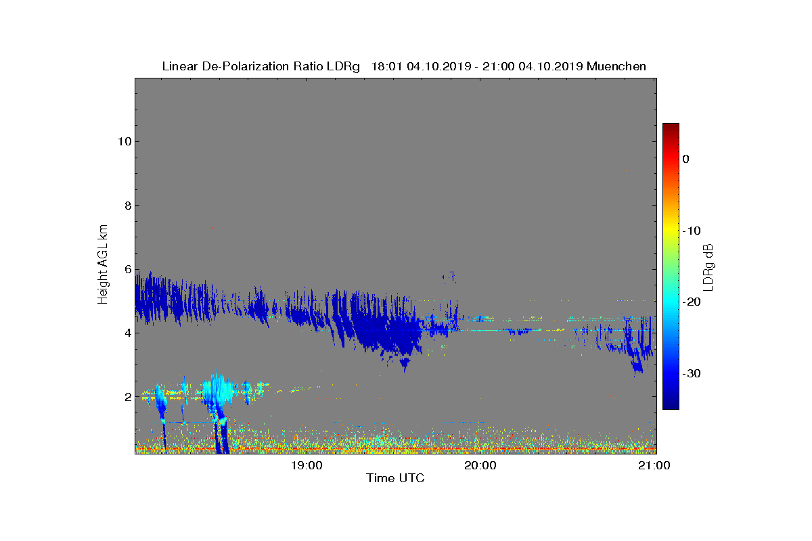Select the height tick label '2'
Image resolution: width=812 pixels, height=541 pixels.
click(x=127, y=396)
